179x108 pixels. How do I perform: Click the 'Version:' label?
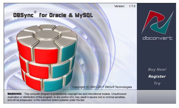click(120, 6)
